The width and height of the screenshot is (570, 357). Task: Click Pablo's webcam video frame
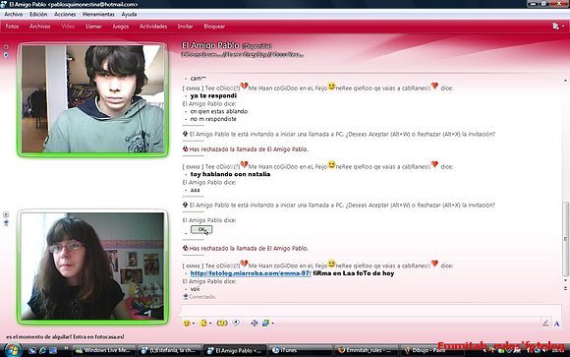[x=92, y=98]
